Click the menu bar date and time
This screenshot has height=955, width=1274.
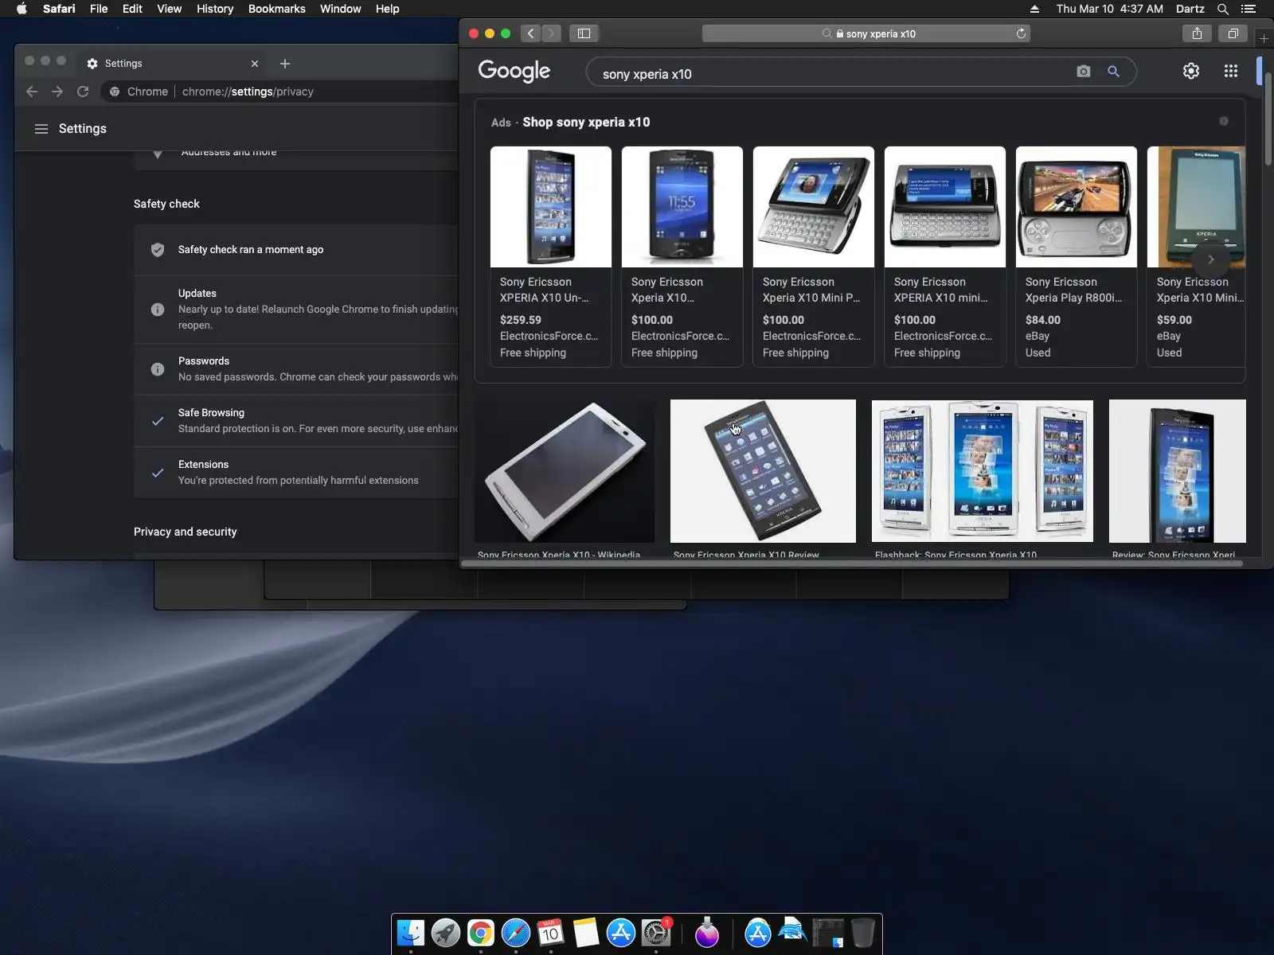(1109, 9)
